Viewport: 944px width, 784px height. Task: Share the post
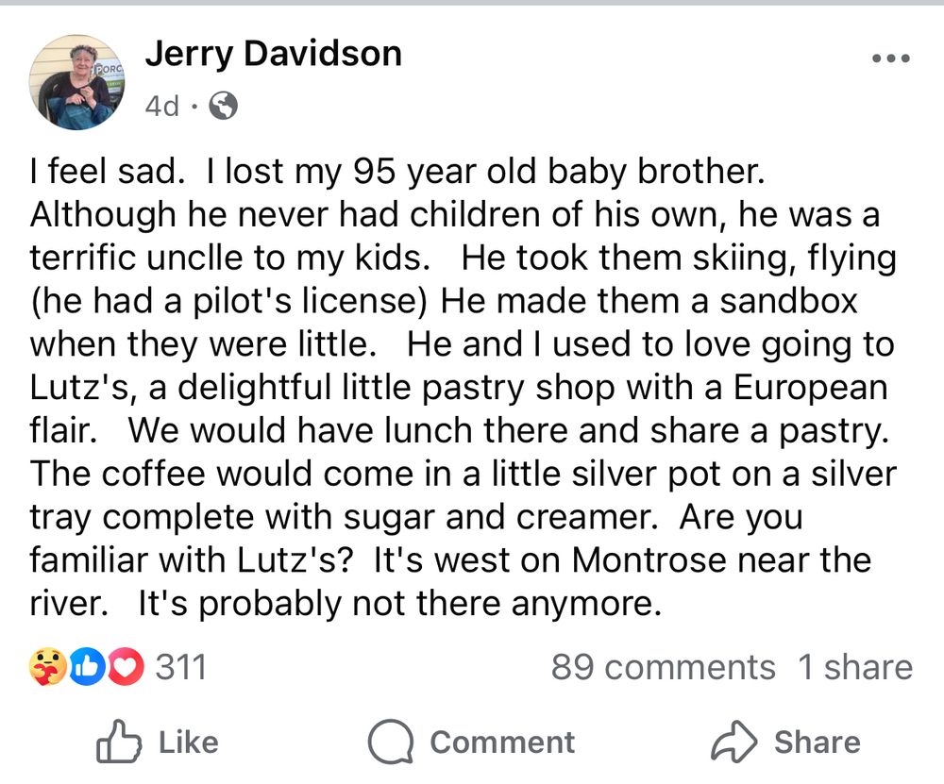(x=802, y=742)
